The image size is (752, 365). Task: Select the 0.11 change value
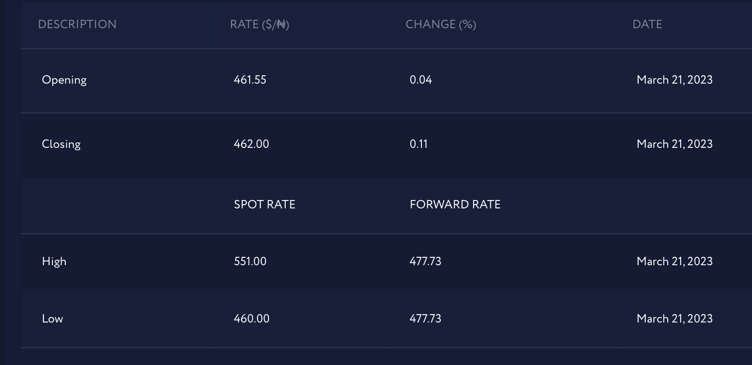(x=418, y=144)
